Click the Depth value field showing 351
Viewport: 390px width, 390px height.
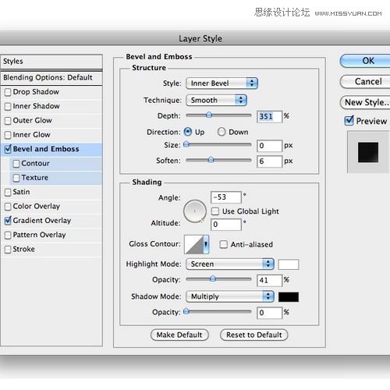click(269, 116)
